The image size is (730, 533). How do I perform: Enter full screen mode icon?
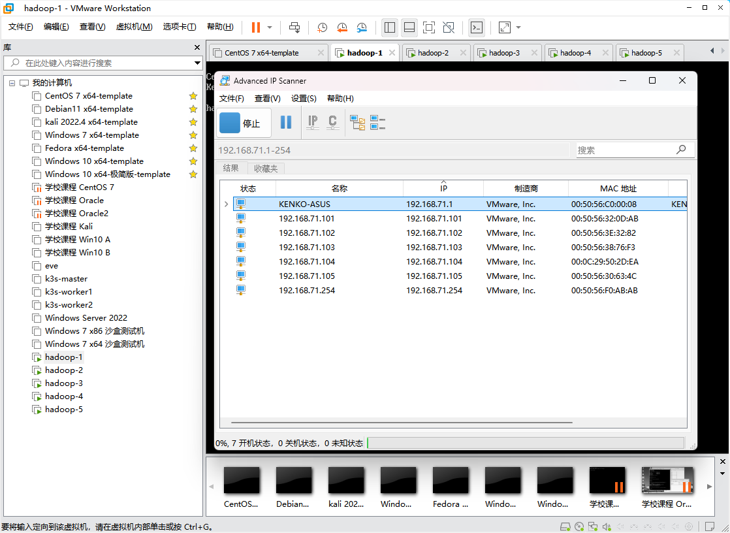click(x=428, y=27)
